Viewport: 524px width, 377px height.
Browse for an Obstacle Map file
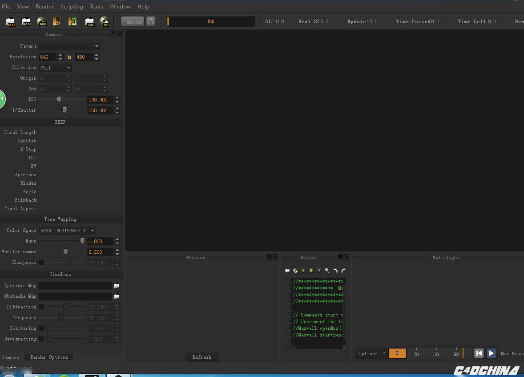116,296
